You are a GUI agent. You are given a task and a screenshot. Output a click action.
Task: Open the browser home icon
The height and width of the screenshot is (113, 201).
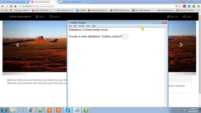point(15,6)
